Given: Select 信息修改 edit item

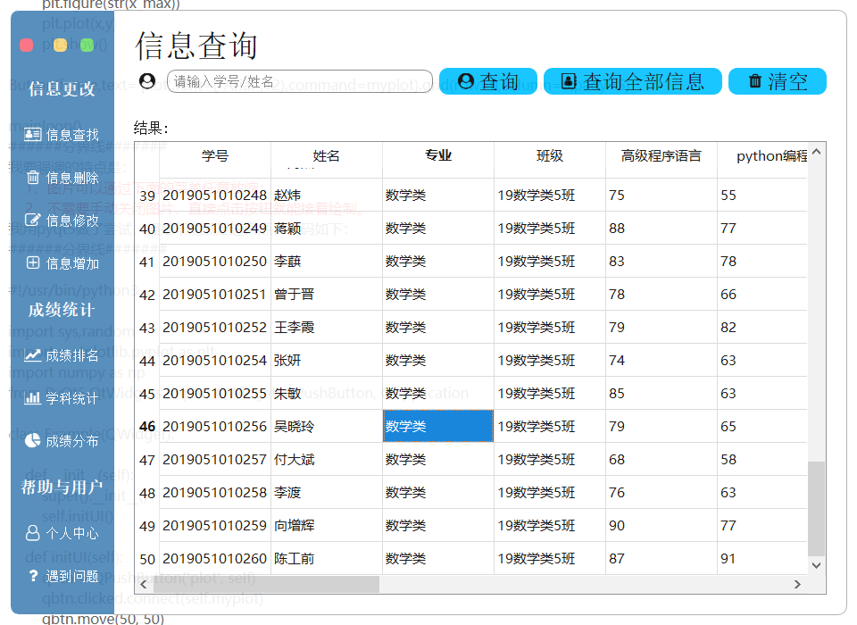Looking at the screenshot, I should point(62,221).
